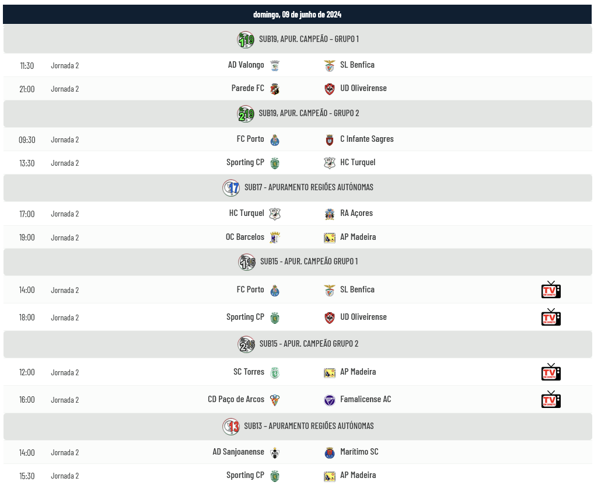Select the AD Sanjoanense team name
594x492 pixels.
pos(238,452)
